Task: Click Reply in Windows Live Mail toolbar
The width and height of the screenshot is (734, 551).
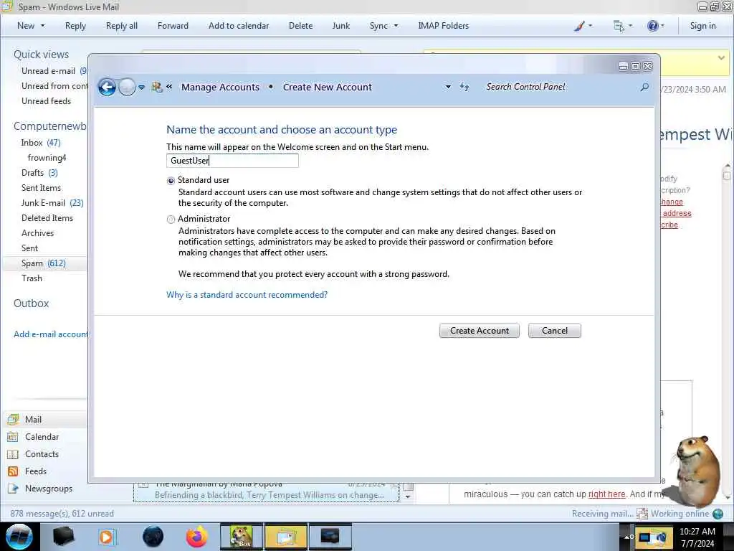Action: pyautogui.click(x=75, y=26)
